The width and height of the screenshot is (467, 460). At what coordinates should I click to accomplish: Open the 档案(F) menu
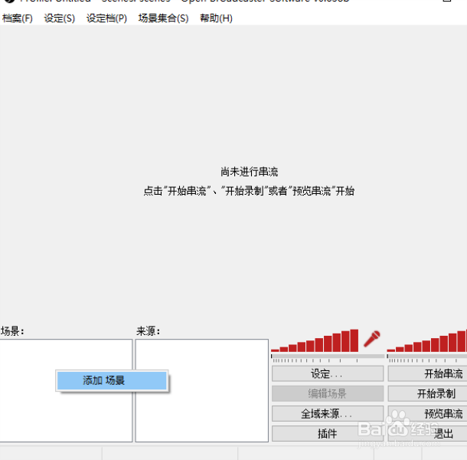click(x=18, y=18)
